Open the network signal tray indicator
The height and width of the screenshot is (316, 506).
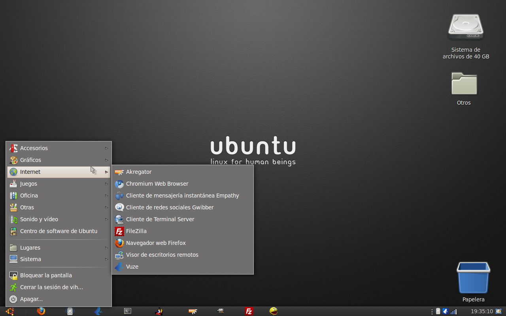coord(453,311)
